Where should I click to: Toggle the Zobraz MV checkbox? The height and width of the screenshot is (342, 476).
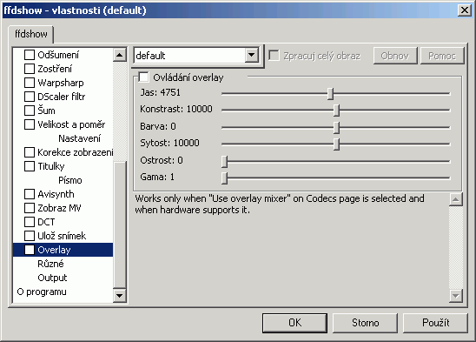coord(30,208)
